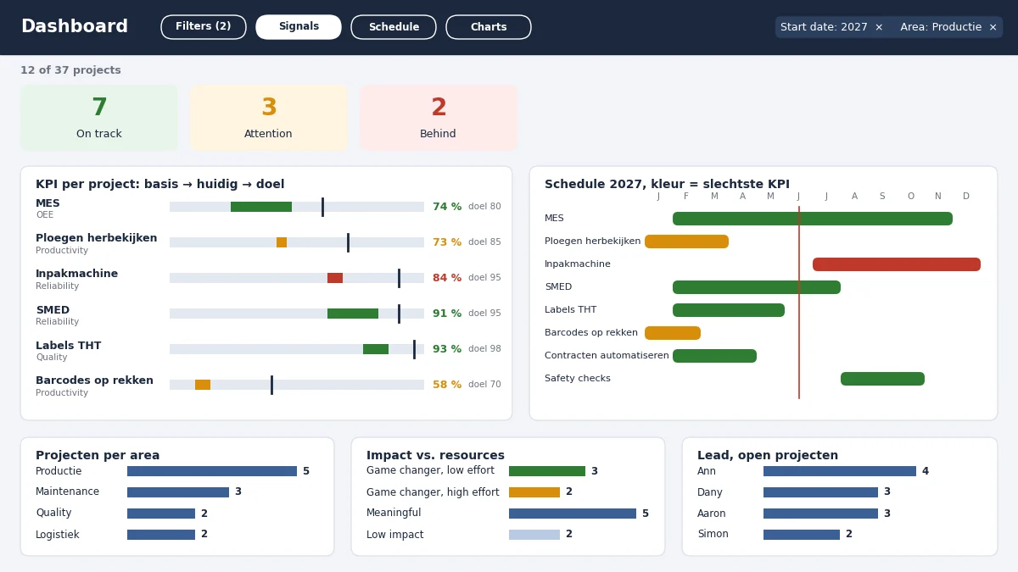Click the Labels THT schedule bar
Screen dimensions: 1018x572
click(x=729, y=310)
